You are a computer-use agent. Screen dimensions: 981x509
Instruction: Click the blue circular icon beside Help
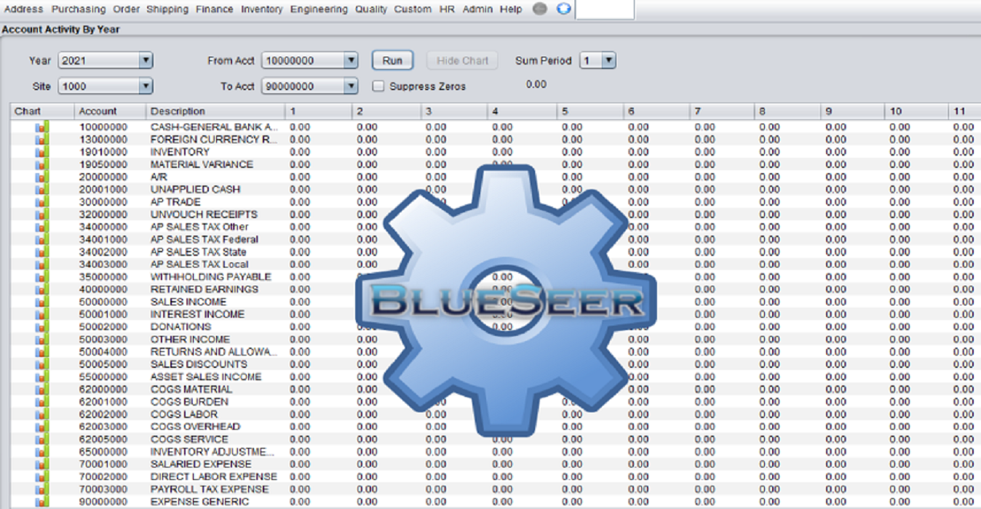coord(563,9)
